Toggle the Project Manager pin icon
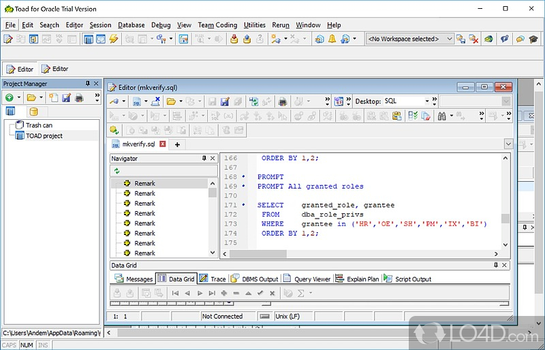 (x=87, y=84)
